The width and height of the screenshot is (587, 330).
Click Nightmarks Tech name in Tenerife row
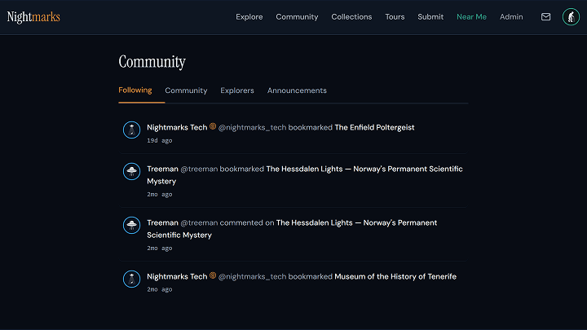click(x=177, y=276)
